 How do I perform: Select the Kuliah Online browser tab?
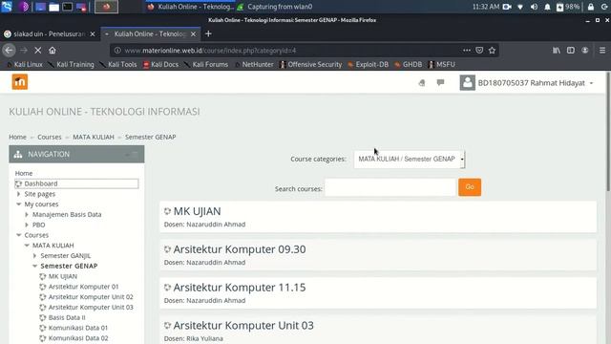pos(150,34)
